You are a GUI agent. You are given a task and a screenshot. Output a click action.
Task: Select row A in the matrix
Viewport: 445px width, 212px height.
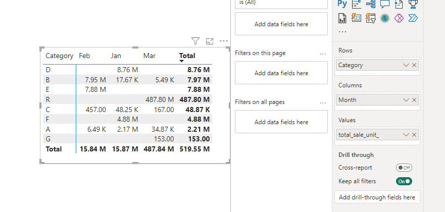(47, 129)
